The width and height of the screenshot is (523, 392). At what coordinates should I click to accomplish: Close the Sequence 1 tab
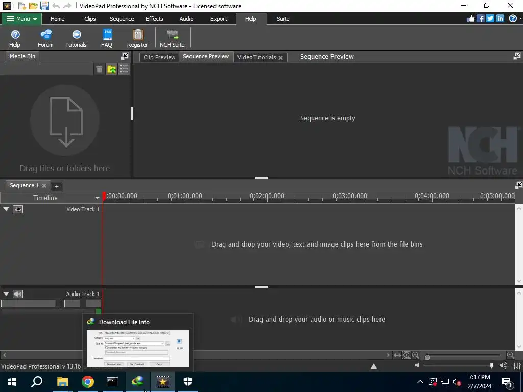click(44, 186)
